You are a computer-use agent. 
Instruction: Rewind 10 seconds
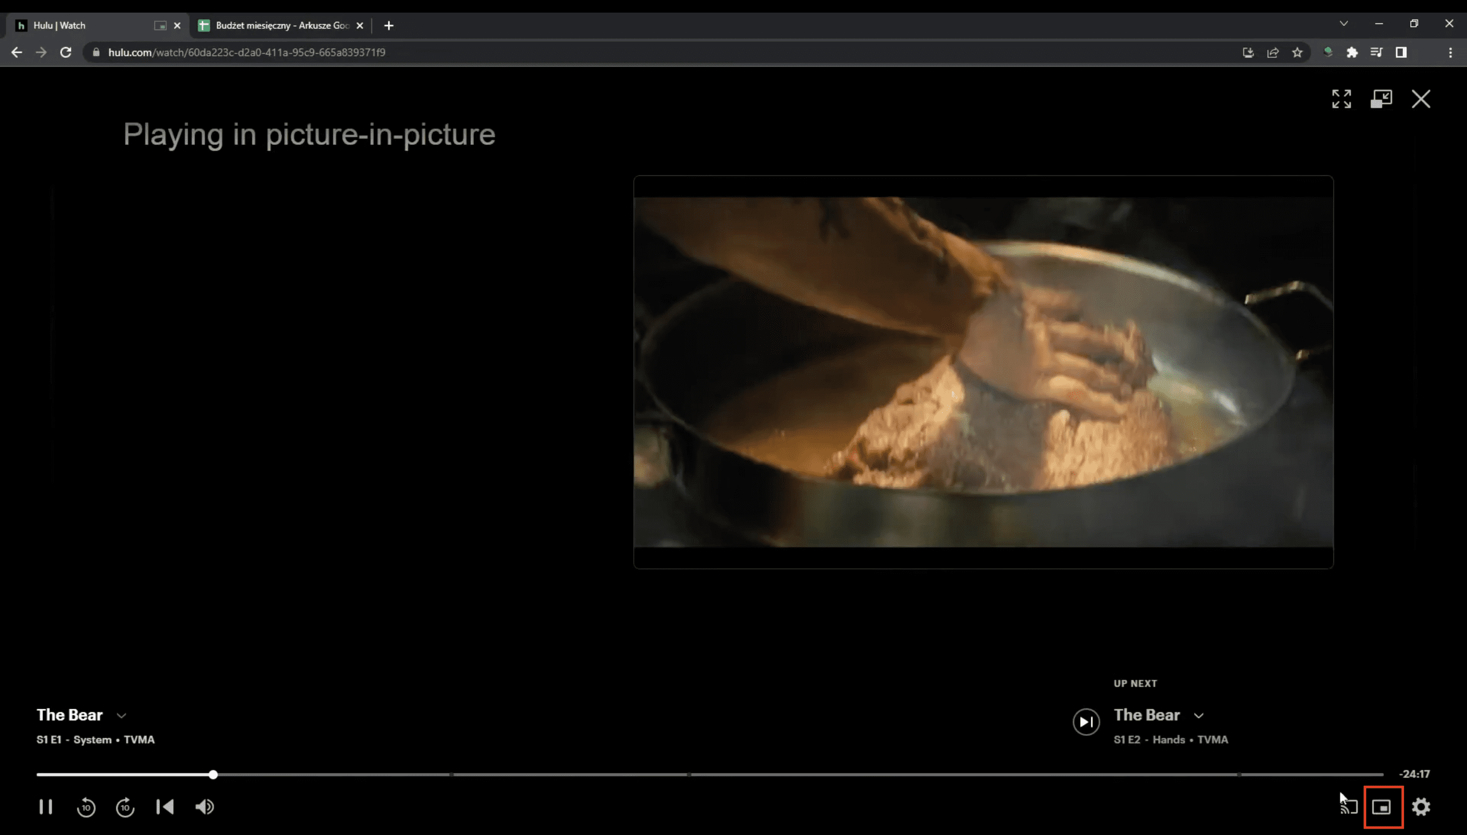pos(86,807)
